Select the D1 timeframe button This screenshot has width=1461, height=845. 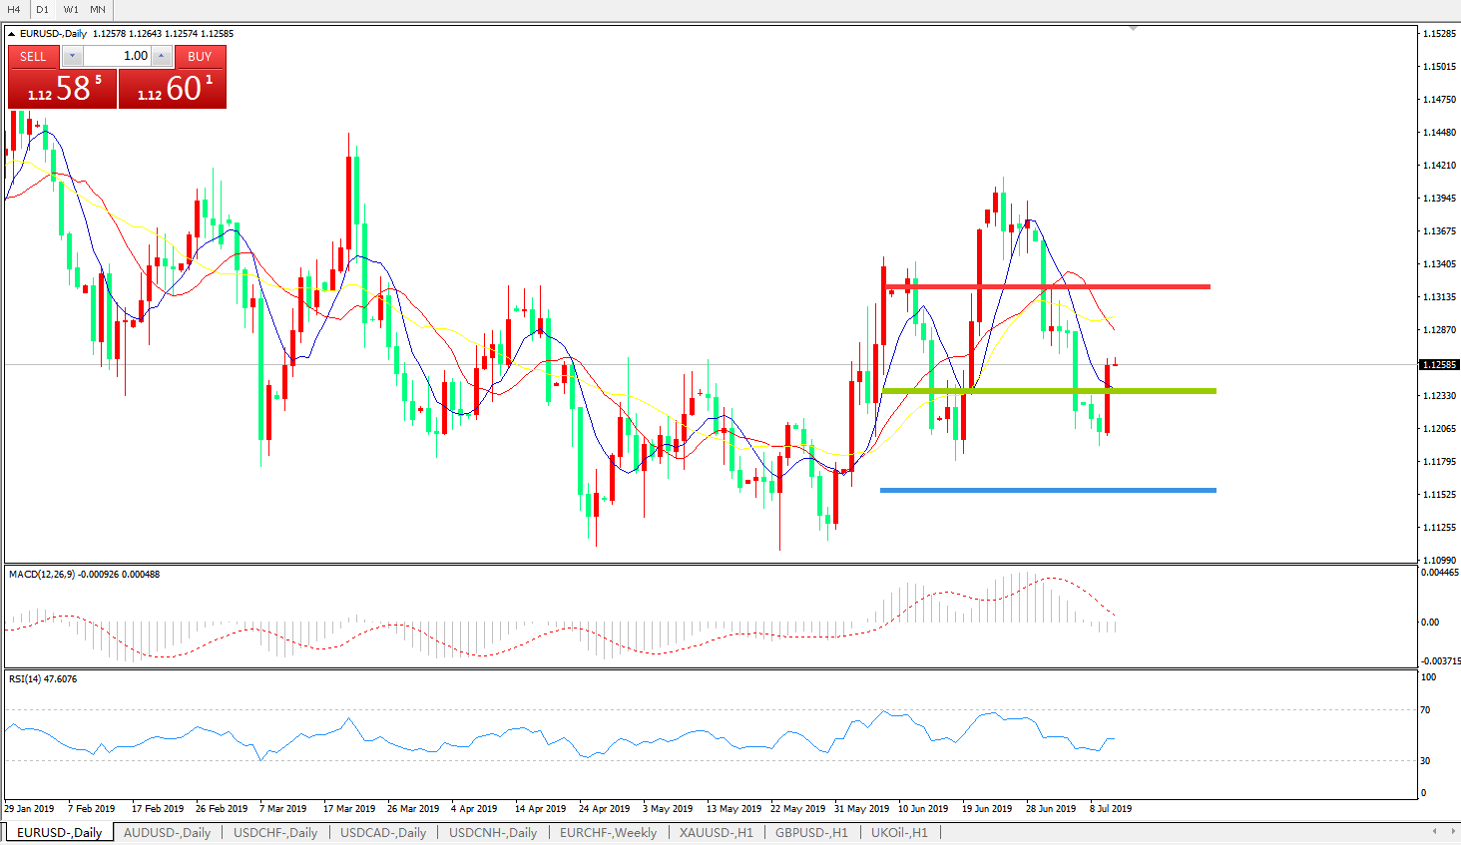pyautogui.click(x=42, y=9)
